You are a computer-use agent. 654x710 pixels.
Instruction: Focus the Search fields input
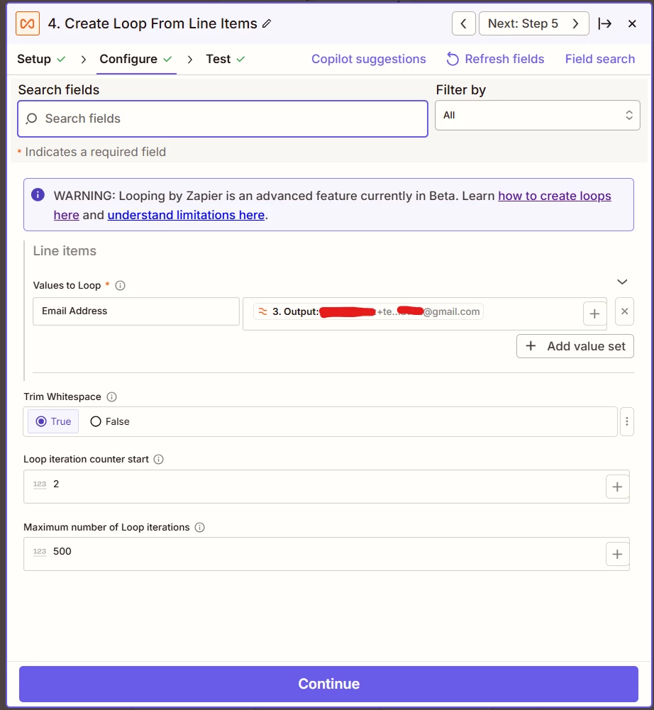(223, 118)
